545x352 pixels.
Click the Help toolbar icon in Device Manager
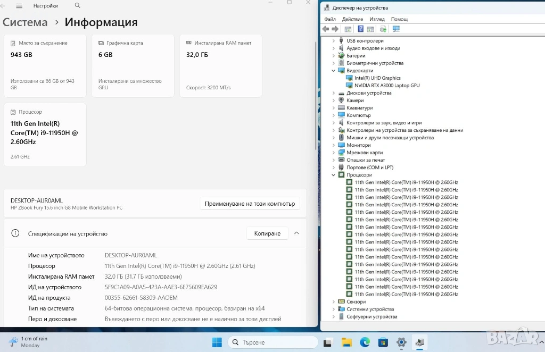(360, 29)
